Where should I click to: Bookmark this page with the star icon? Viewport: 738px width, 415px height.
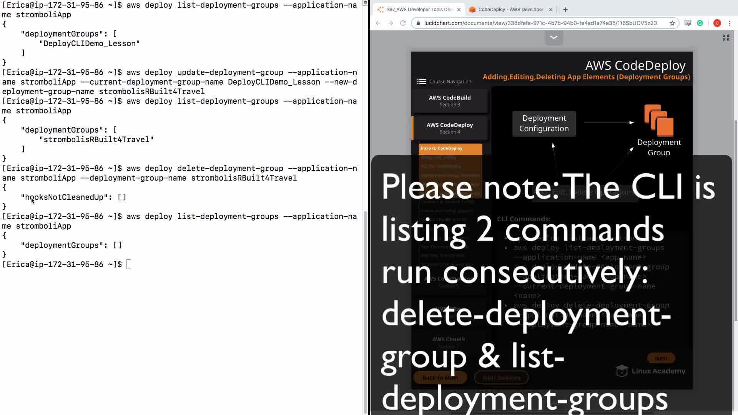pos(672,23)
